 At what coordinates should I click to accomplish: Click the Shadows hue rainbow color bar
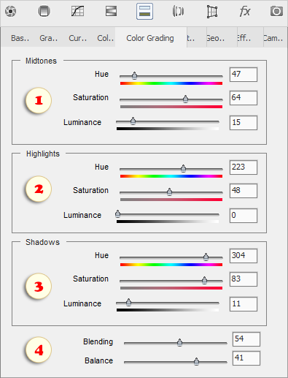[x=171, y=265]
